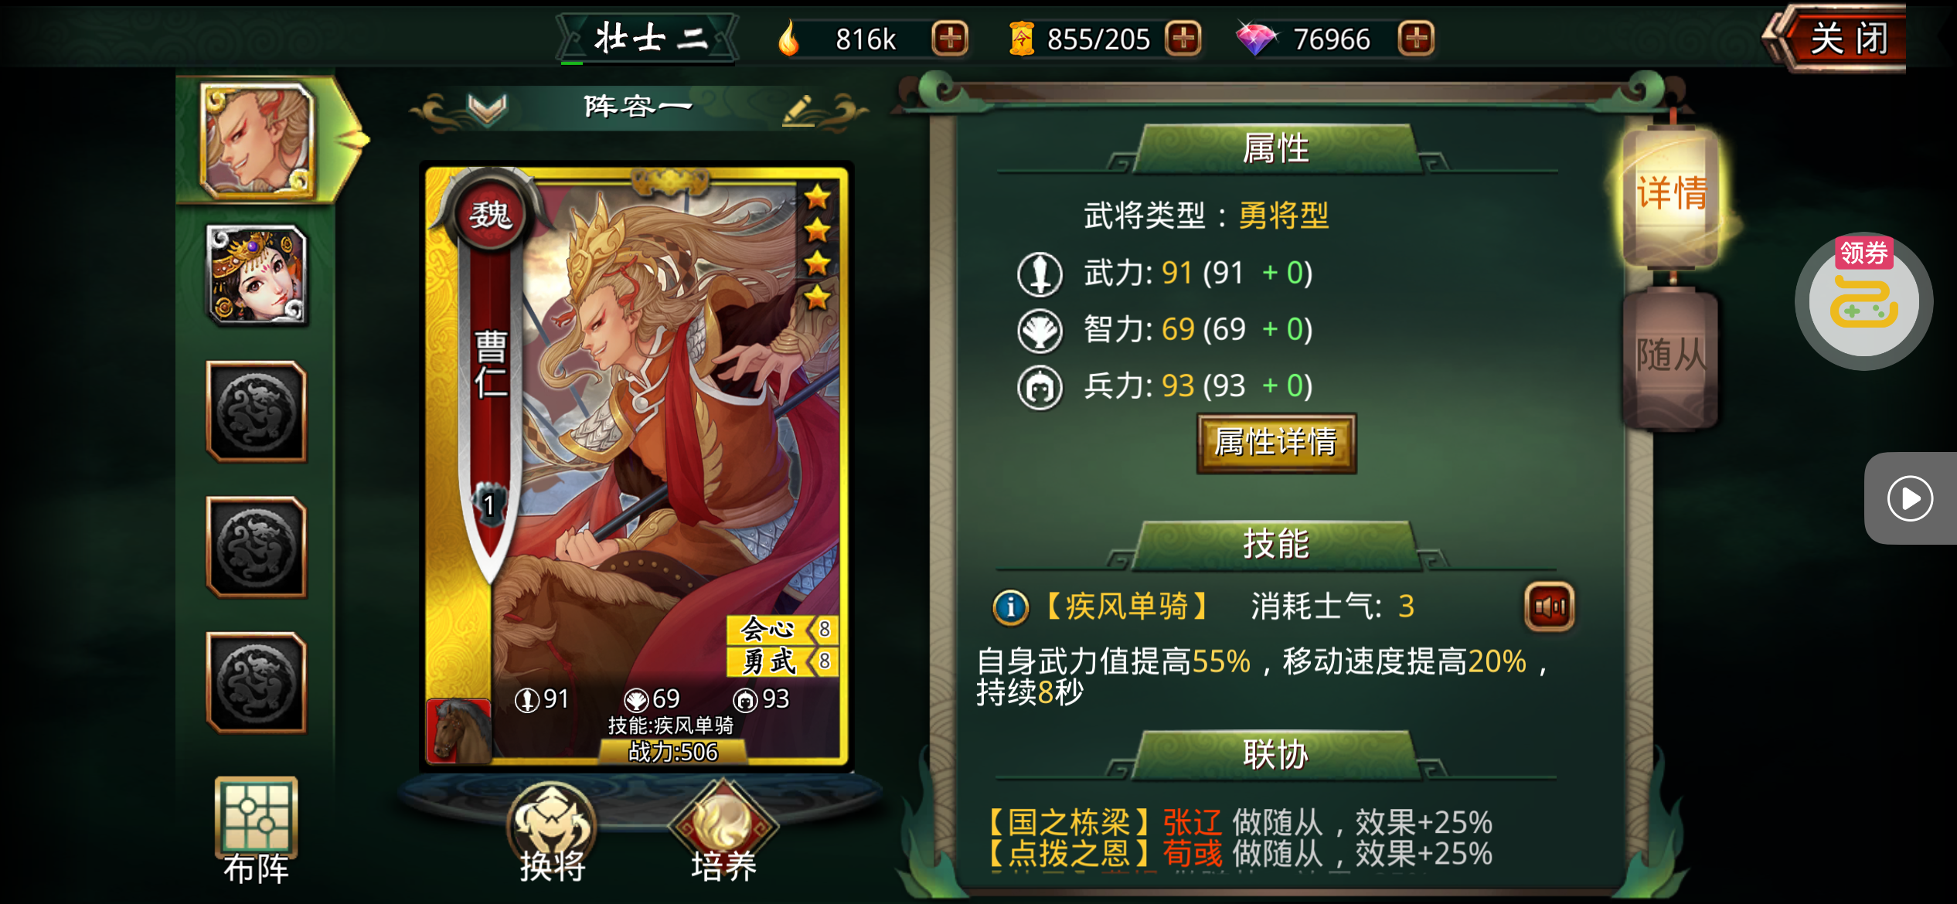Click the skill info 'i' icon

[1010, 607]
